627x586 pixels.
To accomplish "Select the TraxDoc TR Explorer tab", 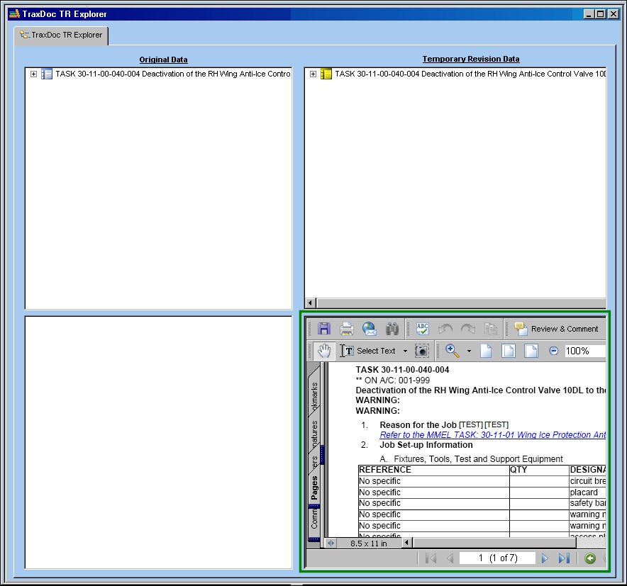I will pyautogui.click(x=61, y=35).
